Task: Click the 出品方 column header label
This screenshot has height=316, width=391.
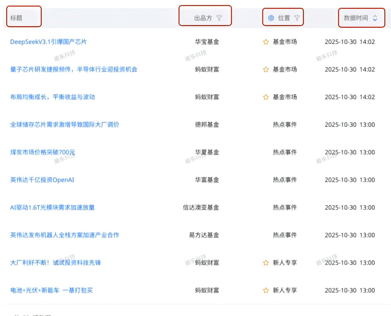Action: click(203, 18)
